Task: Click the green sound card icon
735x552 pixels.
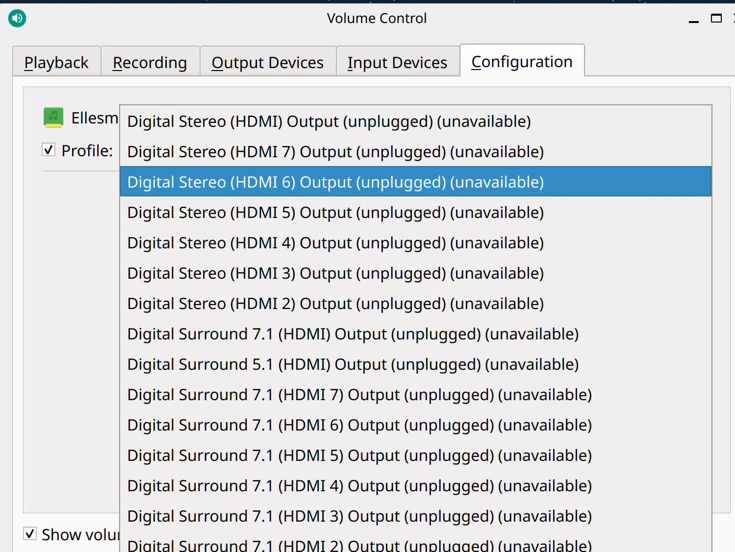Action: pos(53,118)
